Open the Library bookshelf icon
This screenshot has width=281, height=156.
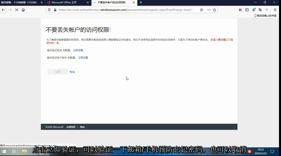tap(240, 10)
